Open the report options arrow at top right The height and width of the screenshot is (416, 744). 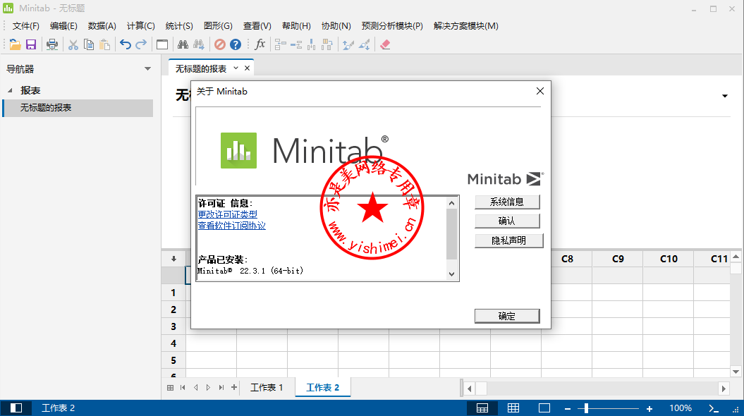pyautogui.click(x=724, y=97)
